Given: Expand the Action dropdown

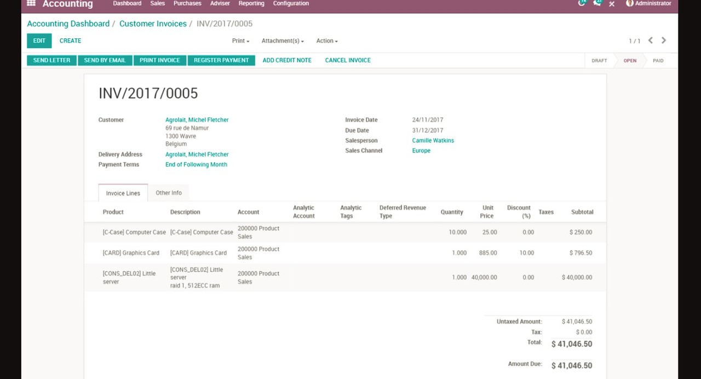Looking at the screenshot, I should point(327,41).
